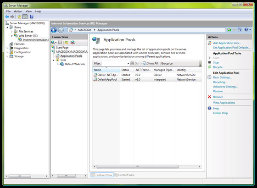
Task: Open Advanced Settings link
Action: (x=225, y=87)
